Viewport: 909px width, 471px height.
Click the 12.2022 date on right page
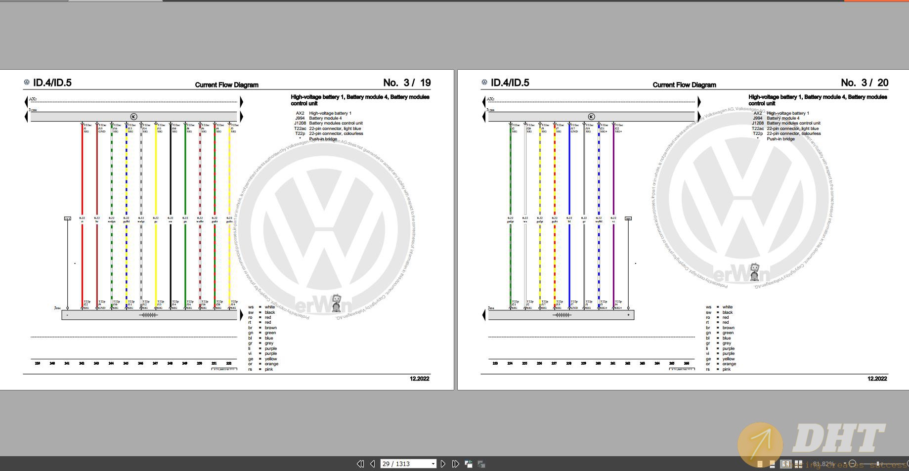tap(877, 379)
